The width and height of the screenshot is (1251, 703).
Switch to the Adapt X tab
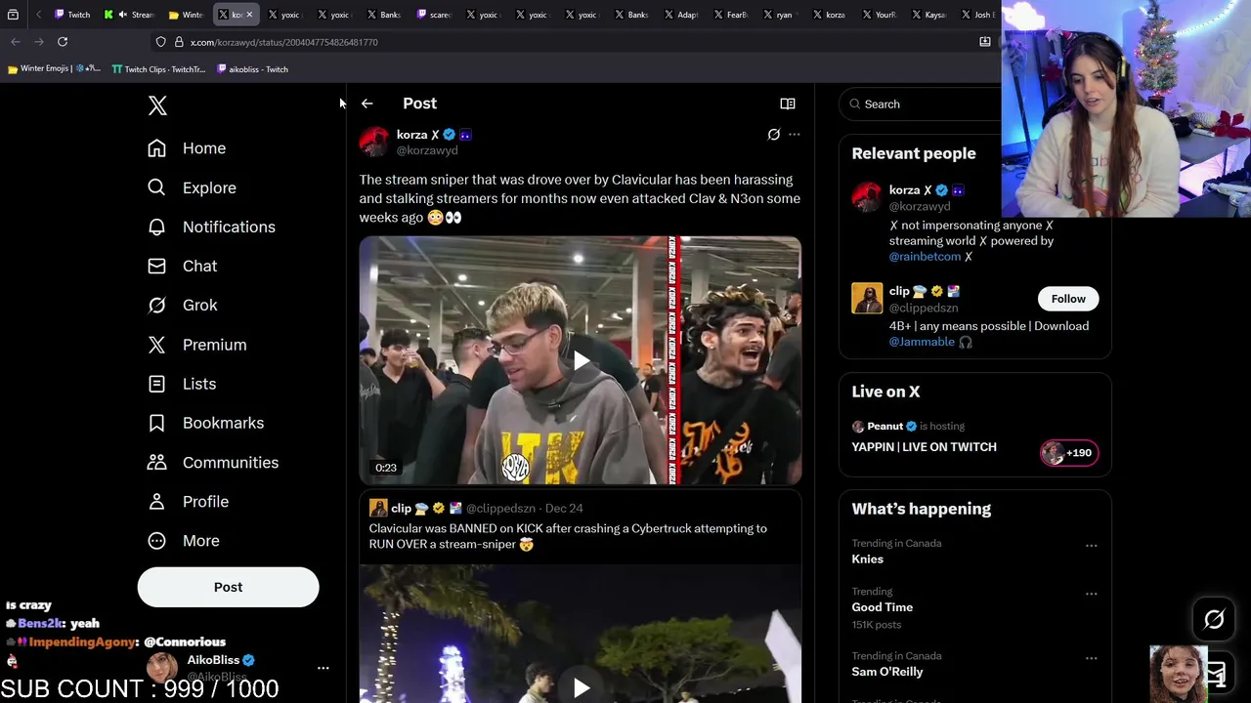(682, 15)
